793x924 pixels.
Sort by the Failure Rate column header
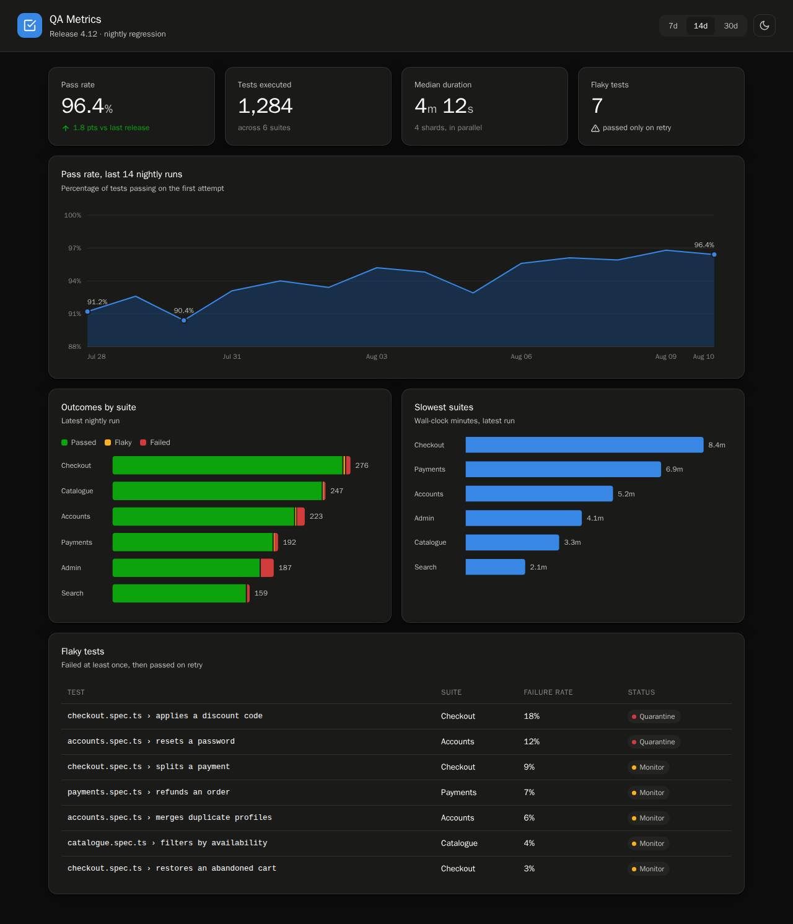[548, 692]
